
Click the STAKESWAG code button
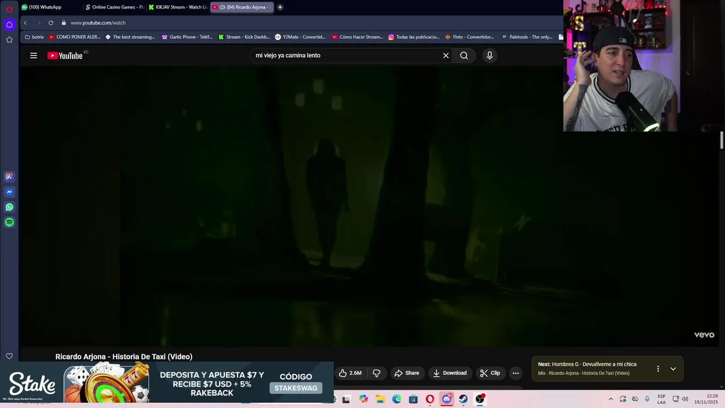tap(296, 388)
